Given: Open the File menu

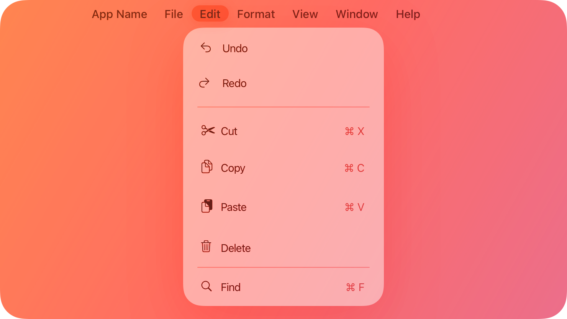Looking at the screenshot, I should [x=173, y=14].
